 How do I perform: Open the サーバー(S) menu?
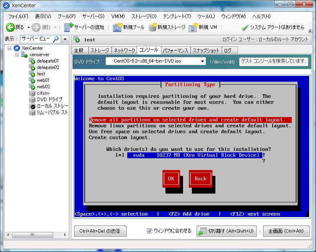coord(93,16)
